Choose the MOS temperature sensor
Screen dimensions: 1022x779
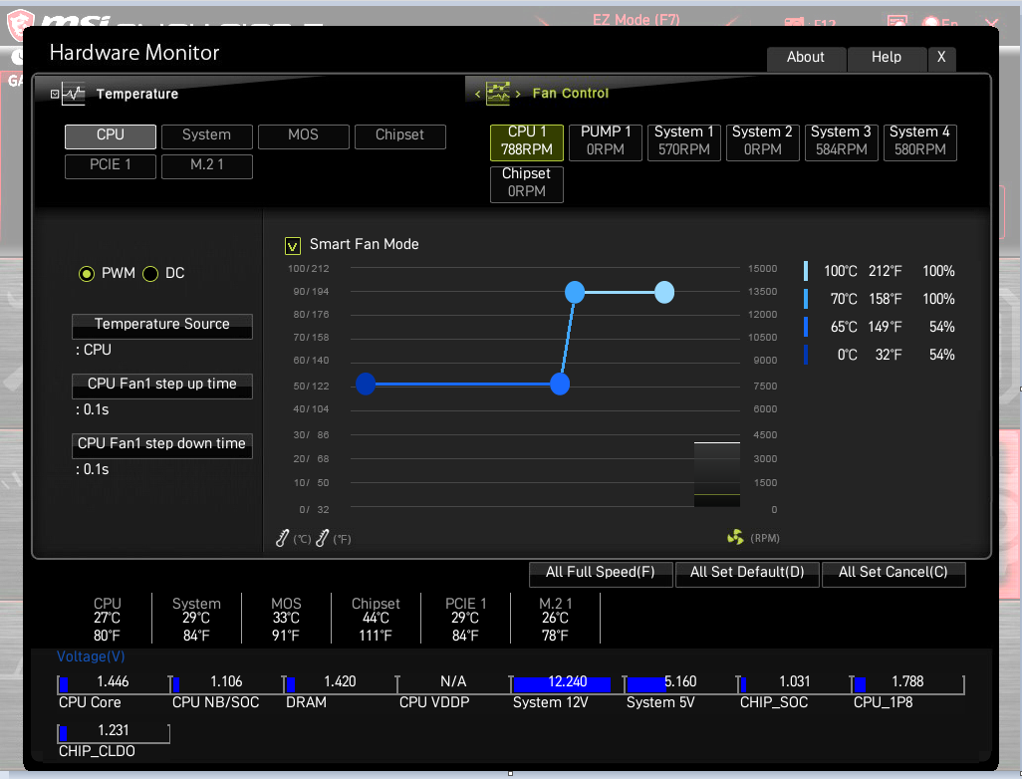tap(303, 135)
